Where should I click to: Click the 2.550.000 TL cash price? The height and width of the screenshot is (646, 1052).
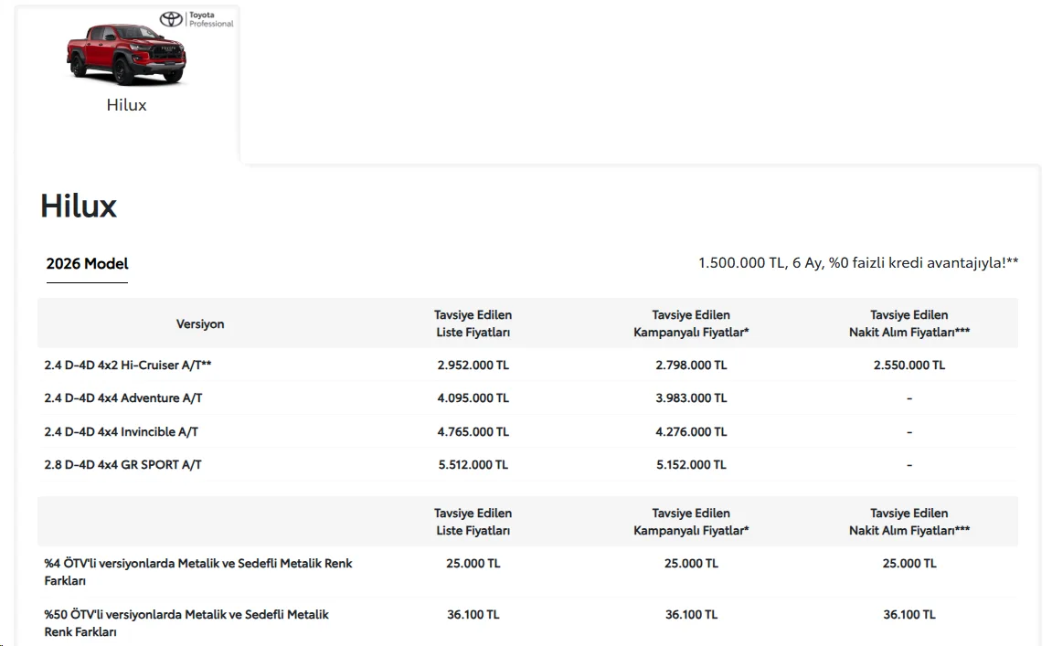pyautogui.click(x=909, y=365)
